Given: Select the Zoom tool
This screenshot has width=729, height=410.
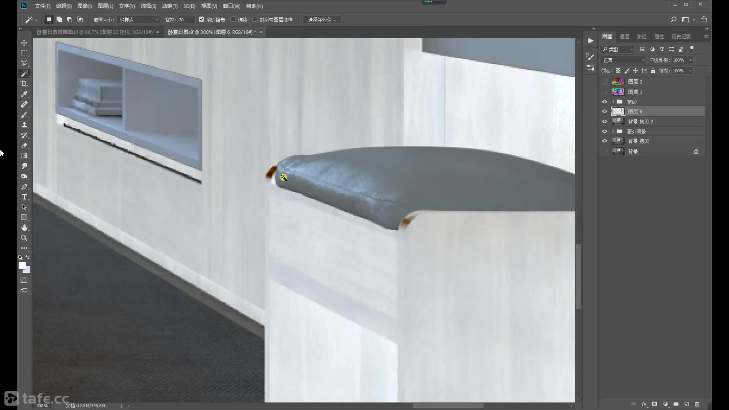Looking at the screenshot, I should click(x=24, y=238).
